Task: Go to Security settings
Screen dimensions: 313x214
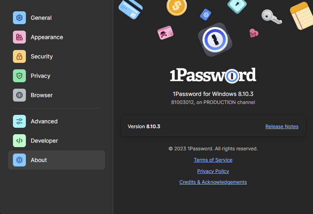Action: point(42,56)
